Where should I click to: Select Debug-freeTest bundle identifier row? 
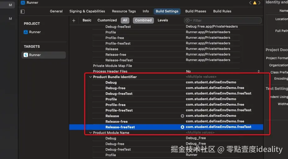166,94
